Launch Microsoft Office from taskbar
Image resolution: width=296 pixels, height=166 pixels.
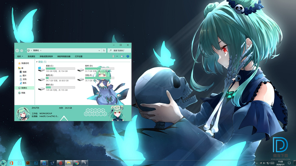[11, 163]
